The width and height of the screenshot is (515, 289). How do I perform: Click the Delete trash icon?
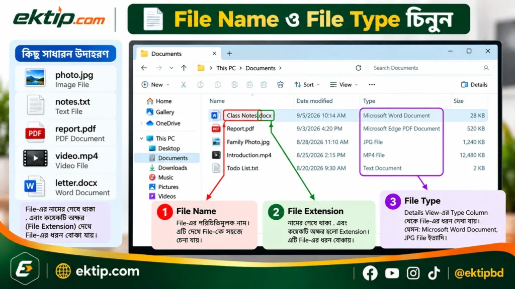pyautogui.click(x=280, y=84)
